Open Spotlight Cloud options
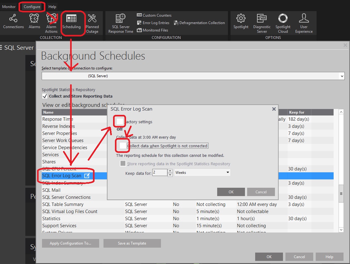Screen dimensions: 350x264 pyautogui.click(x=283, y=23)
